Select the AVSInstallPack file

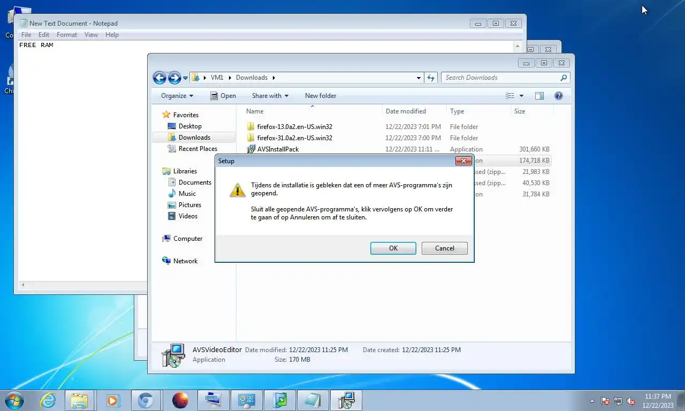point(278,149)
